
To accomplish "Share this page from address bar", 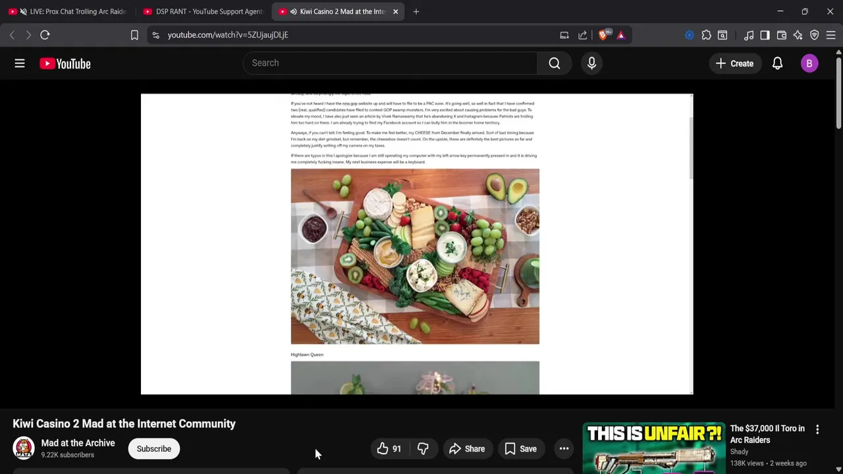I will pos(582,35).
